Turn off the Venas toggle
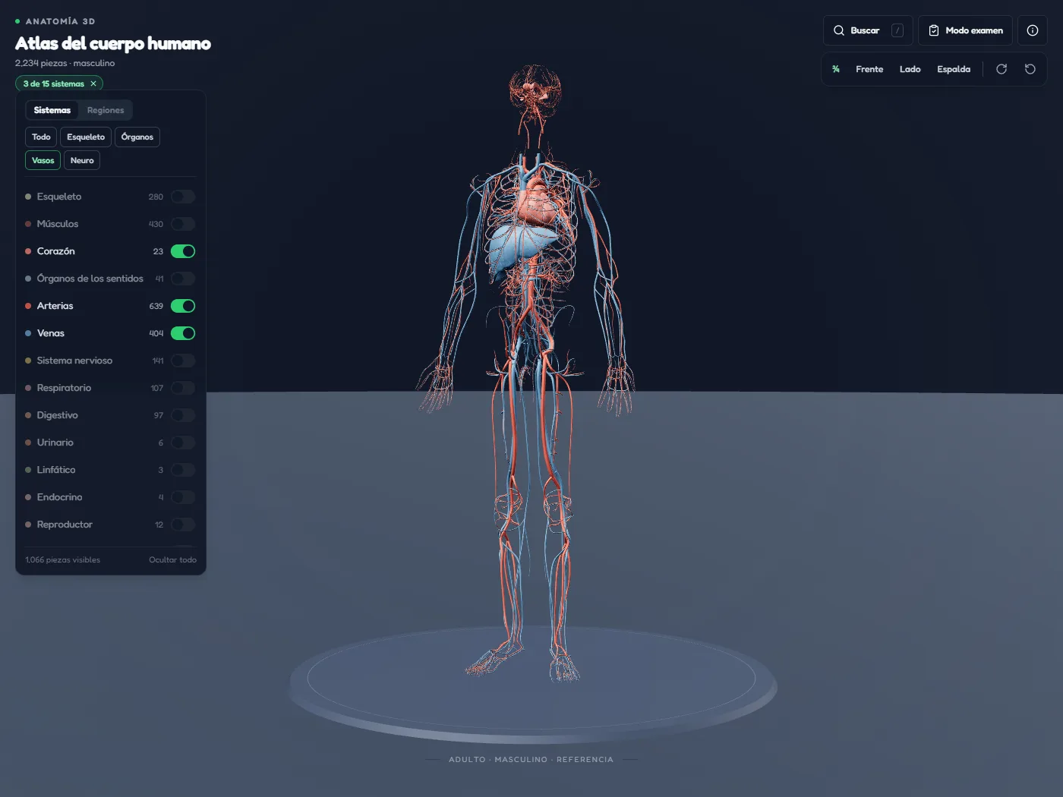The width and height of the screenshot is (1063, 797). [x=183, y=333]
